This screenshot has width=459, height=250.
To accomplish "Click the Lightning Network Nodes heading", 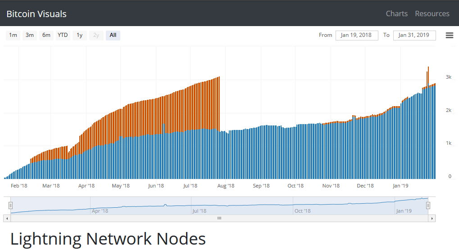I will [x=108, y=239].
